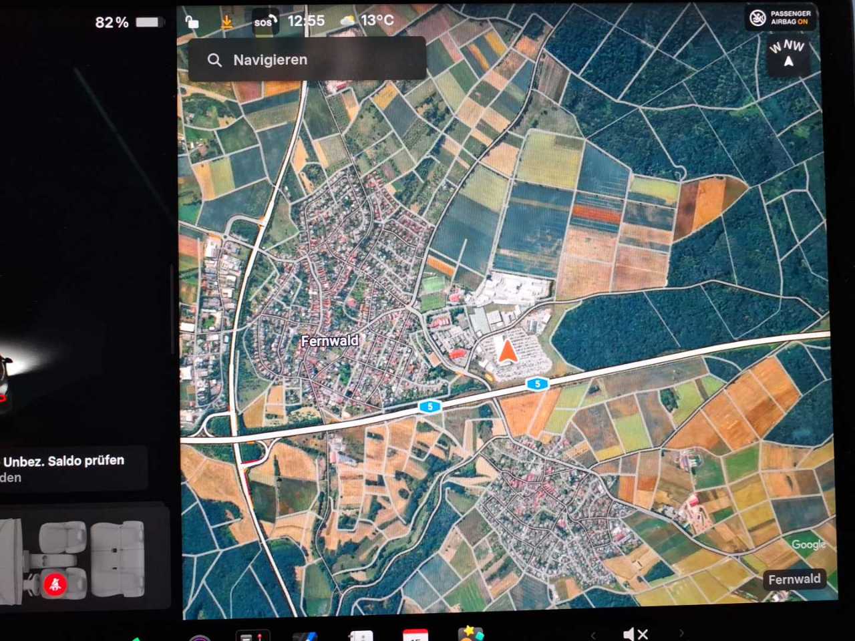
Task: Select the rear bench seat graphic
Action: (117, 558)
